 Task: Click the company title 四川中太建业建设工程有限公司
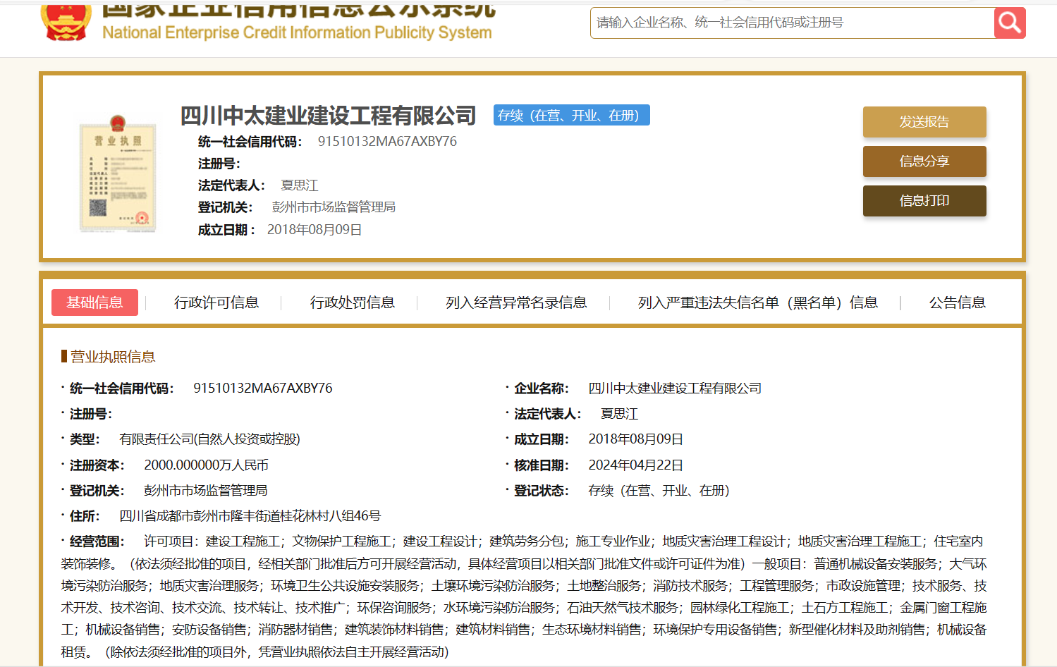click(329, 116)
